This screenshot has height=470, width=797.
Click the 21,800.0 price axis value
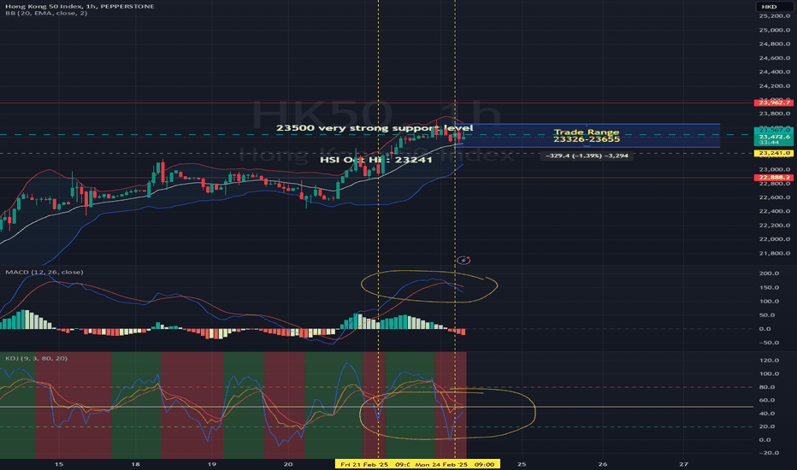775,254
